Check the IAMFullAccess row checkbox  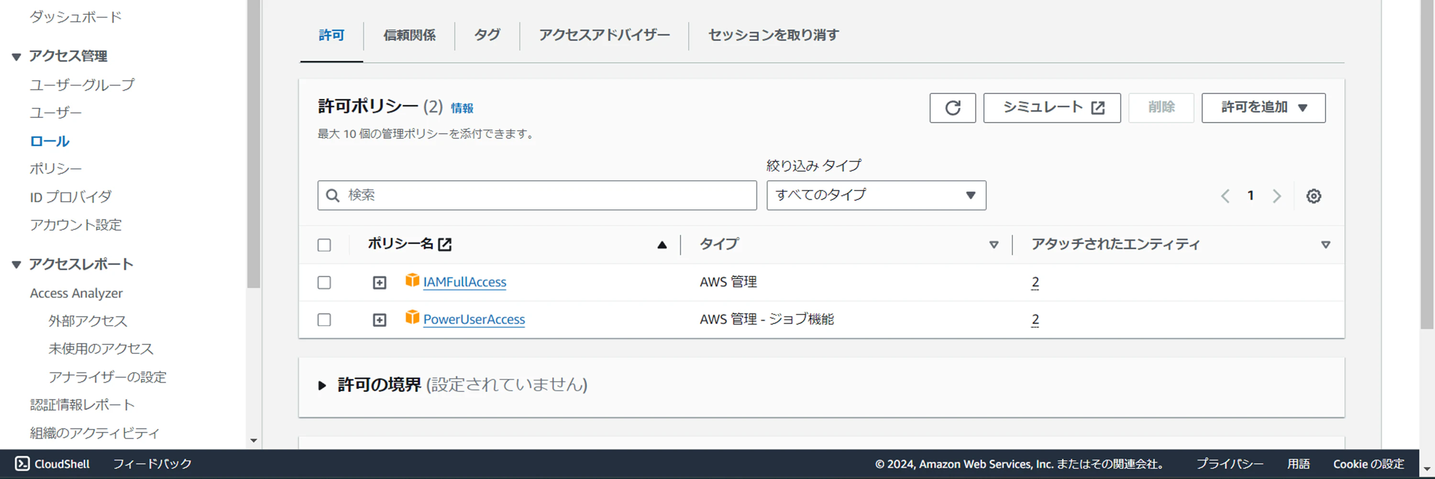click(324, 283)
